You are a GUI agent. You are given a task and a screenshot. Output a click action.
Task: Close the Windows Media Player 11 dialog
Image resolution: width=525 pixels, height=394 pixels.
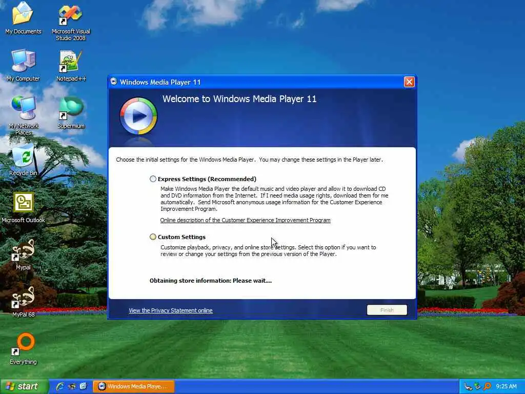click(409, 82)
